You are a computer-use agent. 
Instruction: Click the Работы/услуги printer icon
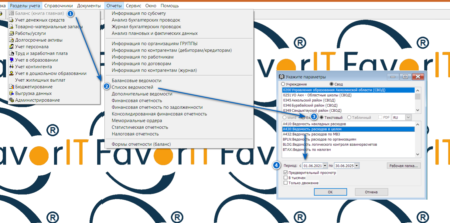12,33
